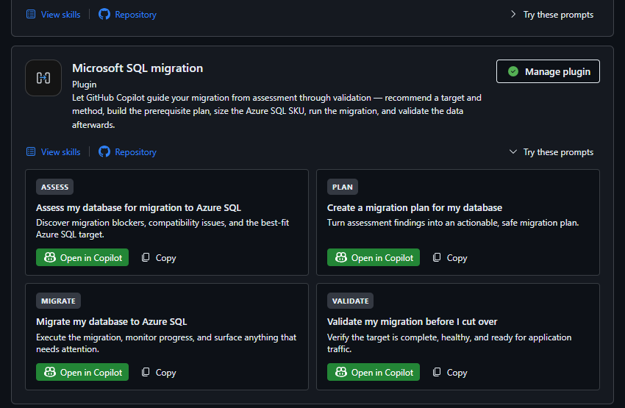
Task: Open Assess prompt in Copilot
Action: 82,257
